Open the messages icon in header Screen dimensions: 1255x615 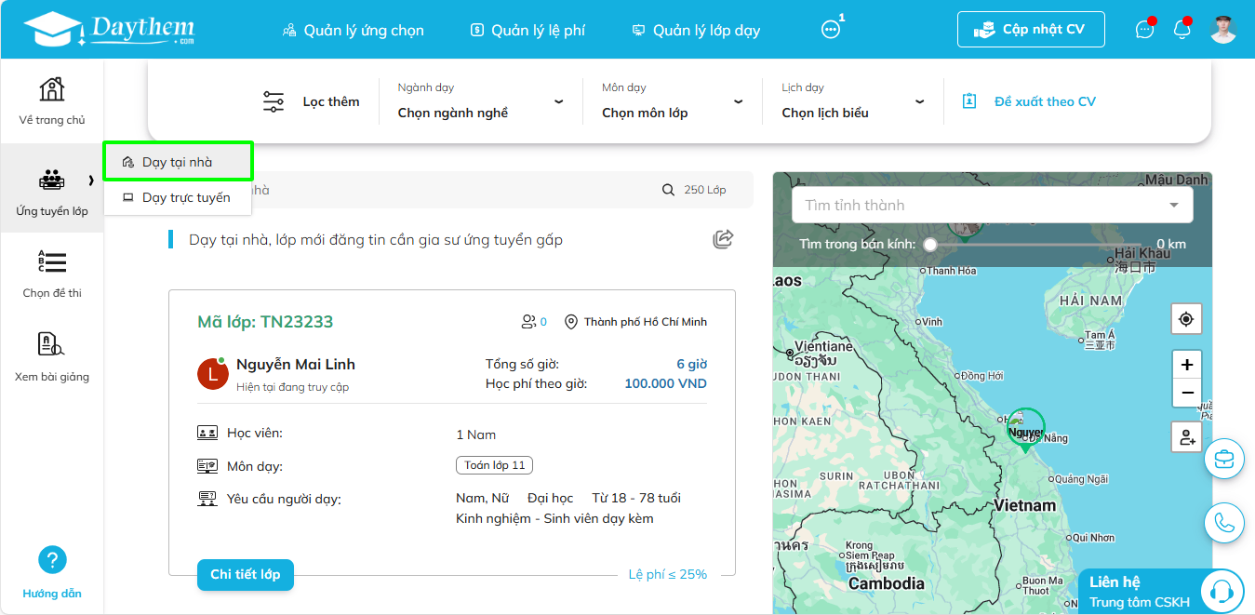[x=1145, y=30]
